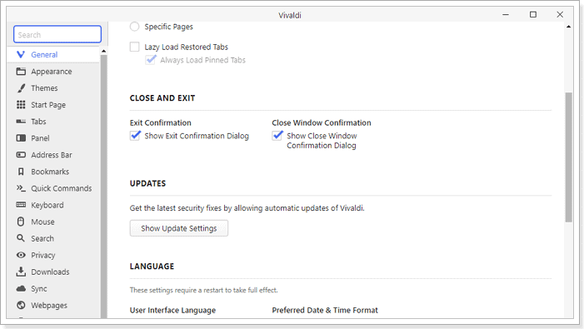Viewport: 584px width, 329px height.
Task: Open Address Bar settings icon
Action: pos(21,155)
